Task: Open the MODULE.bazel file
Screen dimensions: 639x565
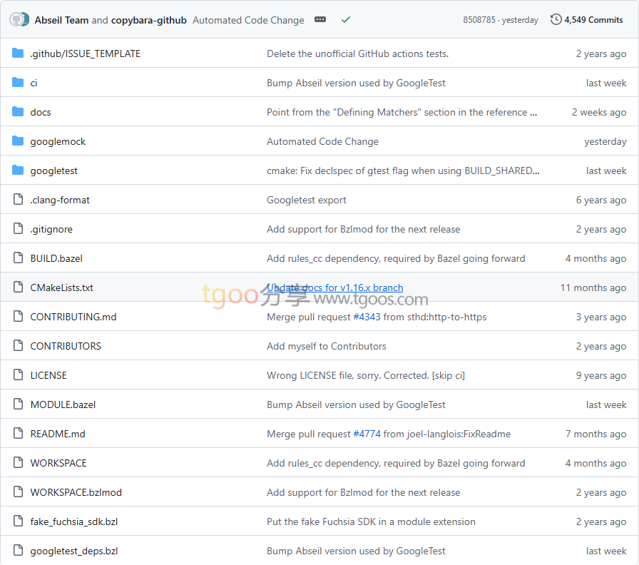Action: coord(63,404)
